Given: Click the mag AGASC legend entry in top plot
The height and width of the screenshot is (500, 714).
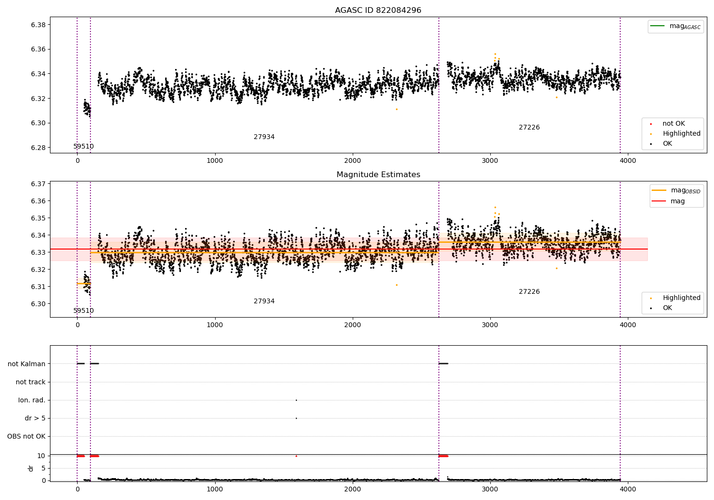Looking at the screenshot, I should (675, 26).
